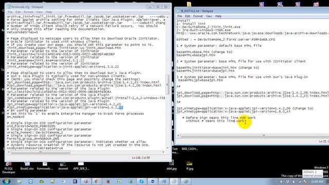
Task: Click the taskbar clock showing 12:44 AM
Action: tap(317, 181)
